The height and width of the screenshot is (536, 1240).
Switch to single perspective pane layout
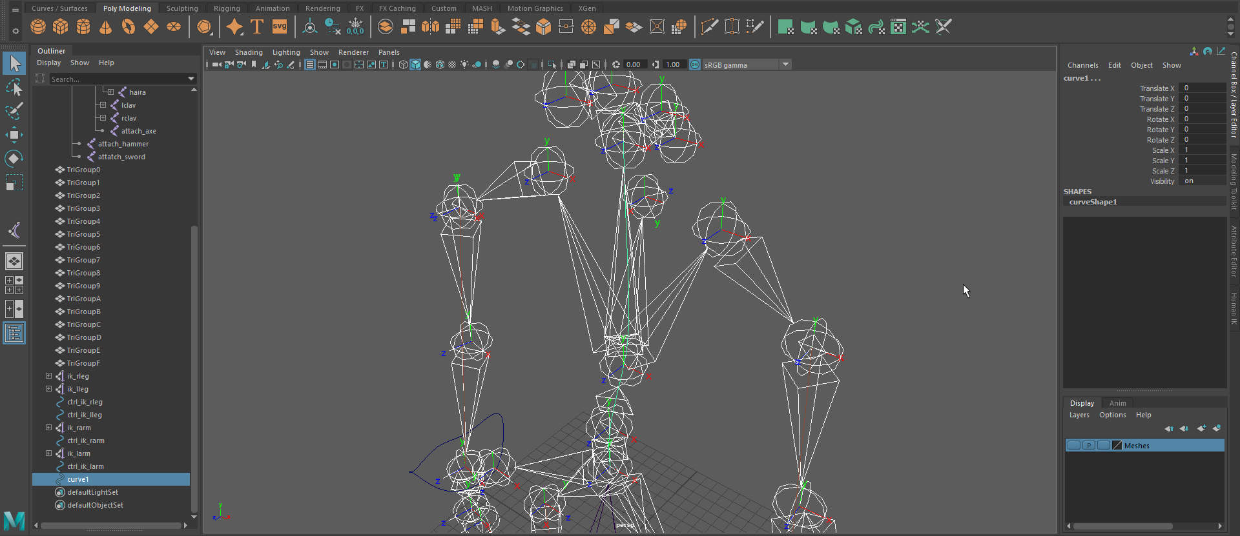pyautogui.click(x=14, y=261)
